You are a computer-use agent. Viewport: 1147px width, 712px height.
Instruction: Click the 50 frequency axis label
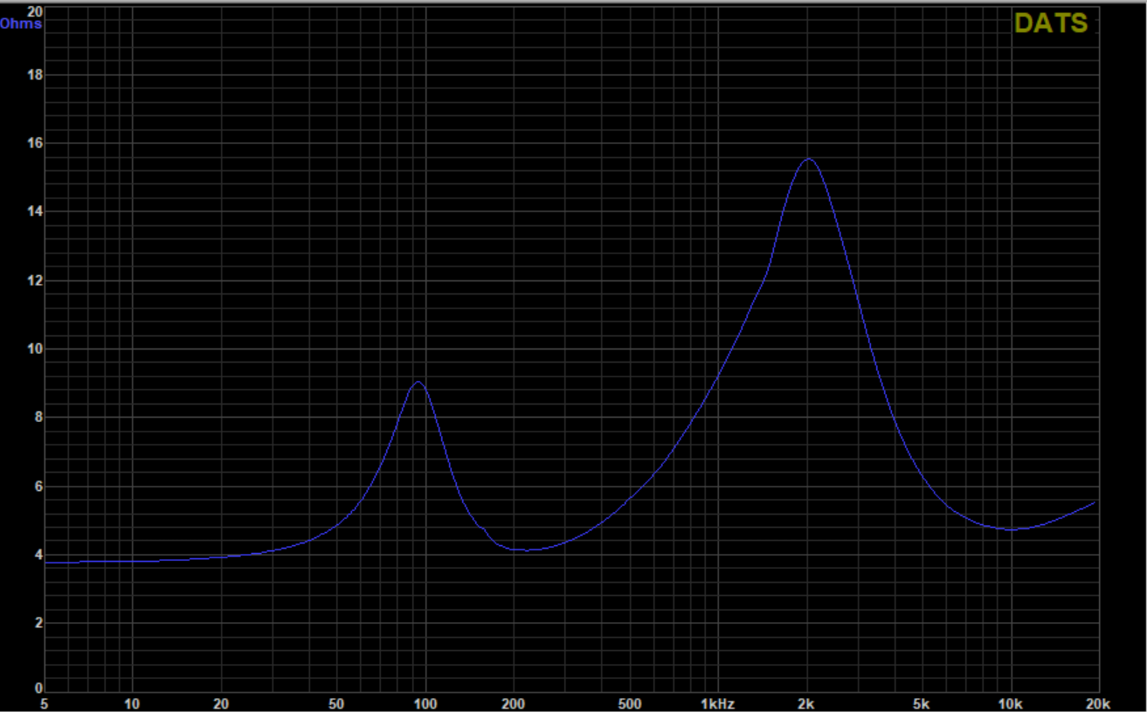click(x=336, y=703)
